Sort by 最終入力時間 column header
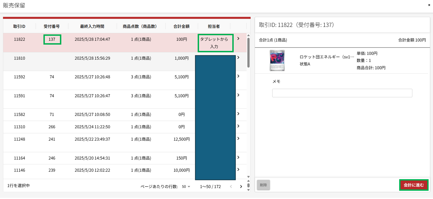 92,26
